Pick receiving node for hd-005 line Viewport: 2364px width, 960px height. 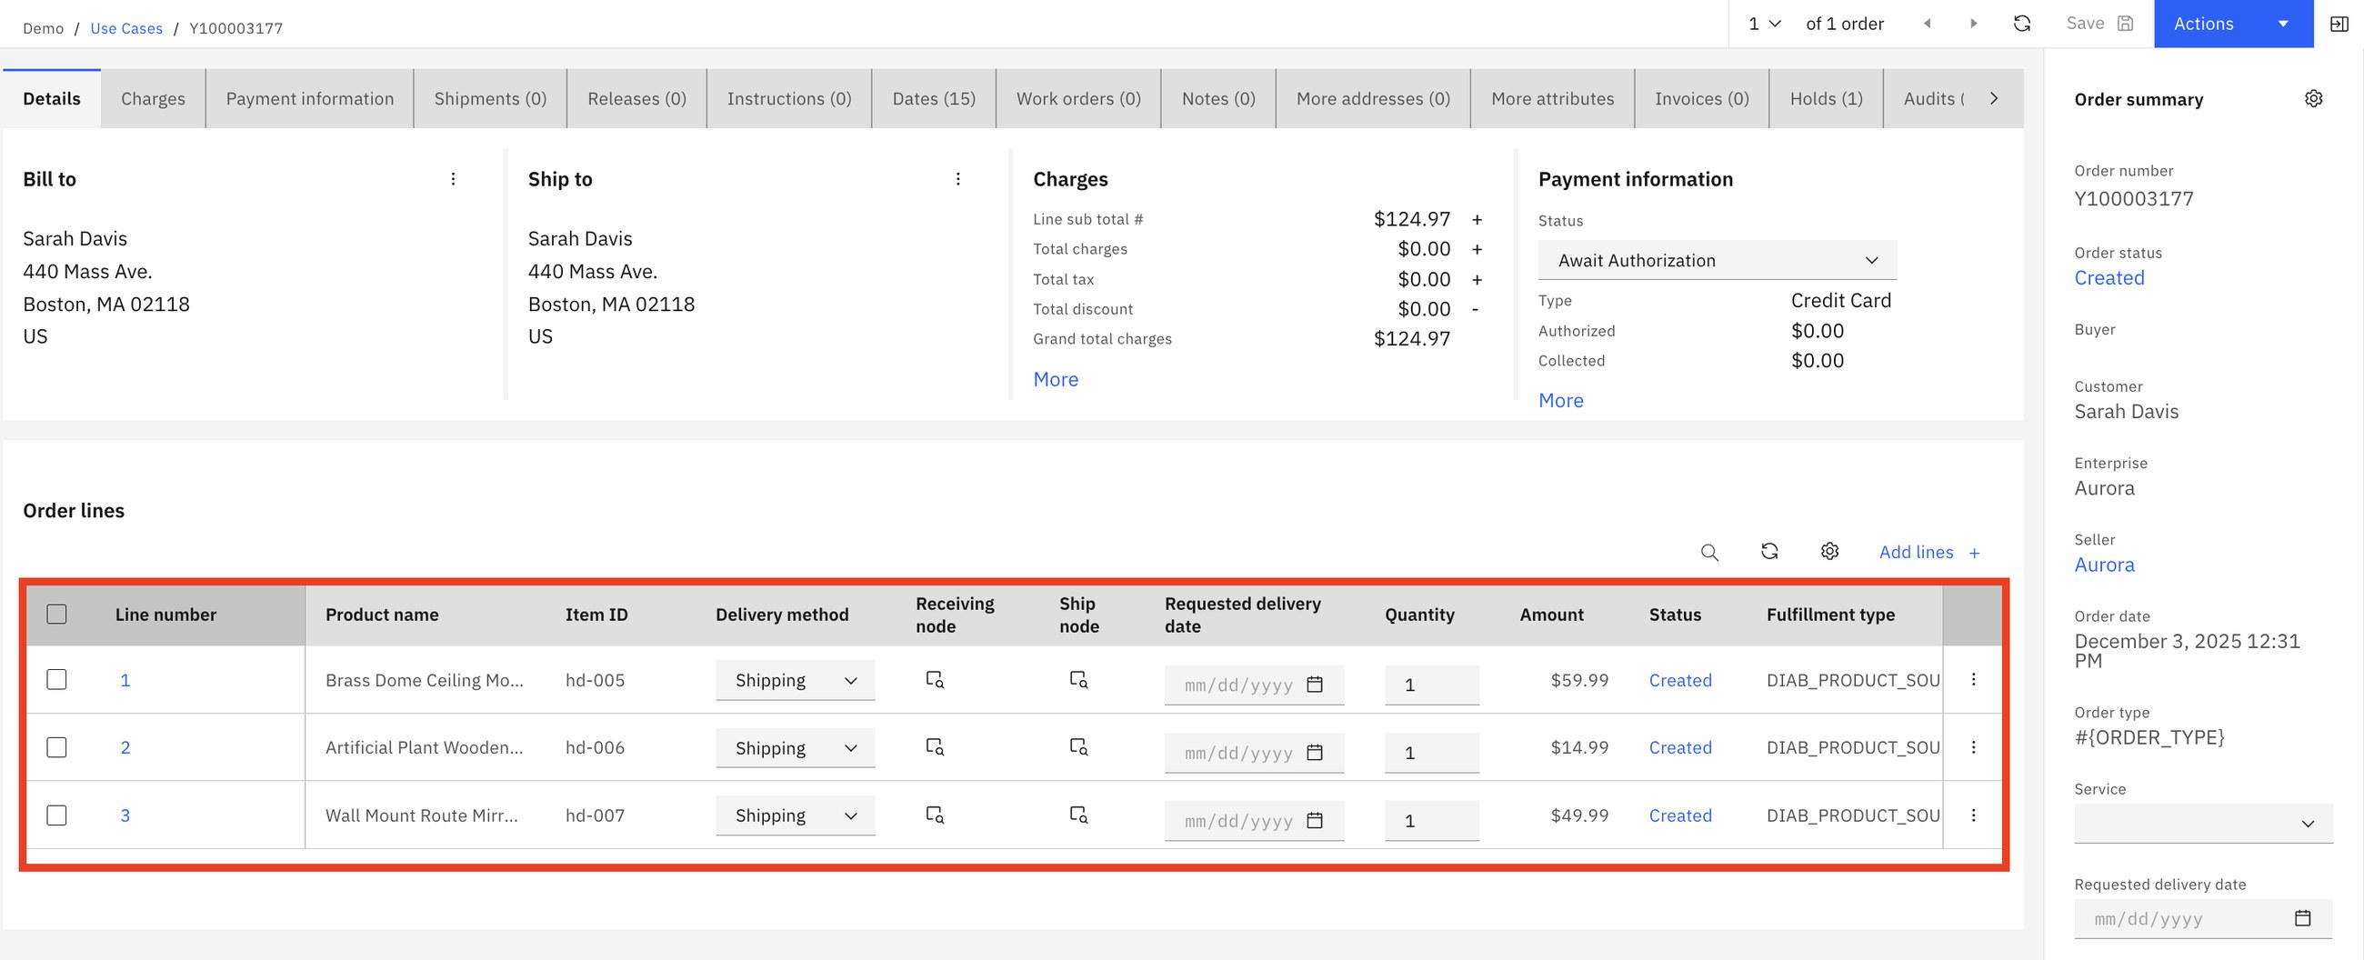coord(935,680)
